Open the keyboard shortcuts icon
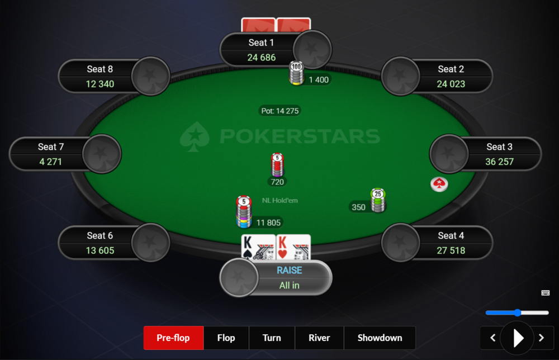This screenshot has width=559, height=360. pyautogui.click(x=545, y=292)
